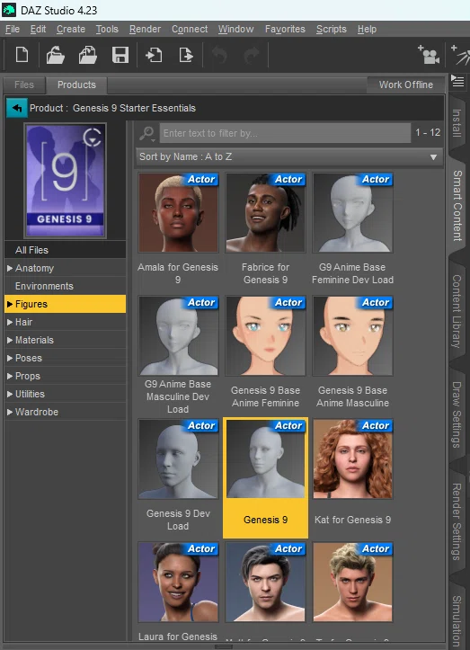The width and height of the screenshot is (470, 650).
Task: Select Amala for Genesis 9 thumbnail
Action: point(178,213)
